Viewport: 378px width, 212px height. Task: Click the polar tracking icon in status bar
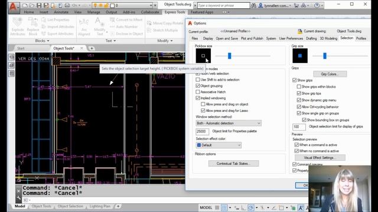[x=250, y=208]
